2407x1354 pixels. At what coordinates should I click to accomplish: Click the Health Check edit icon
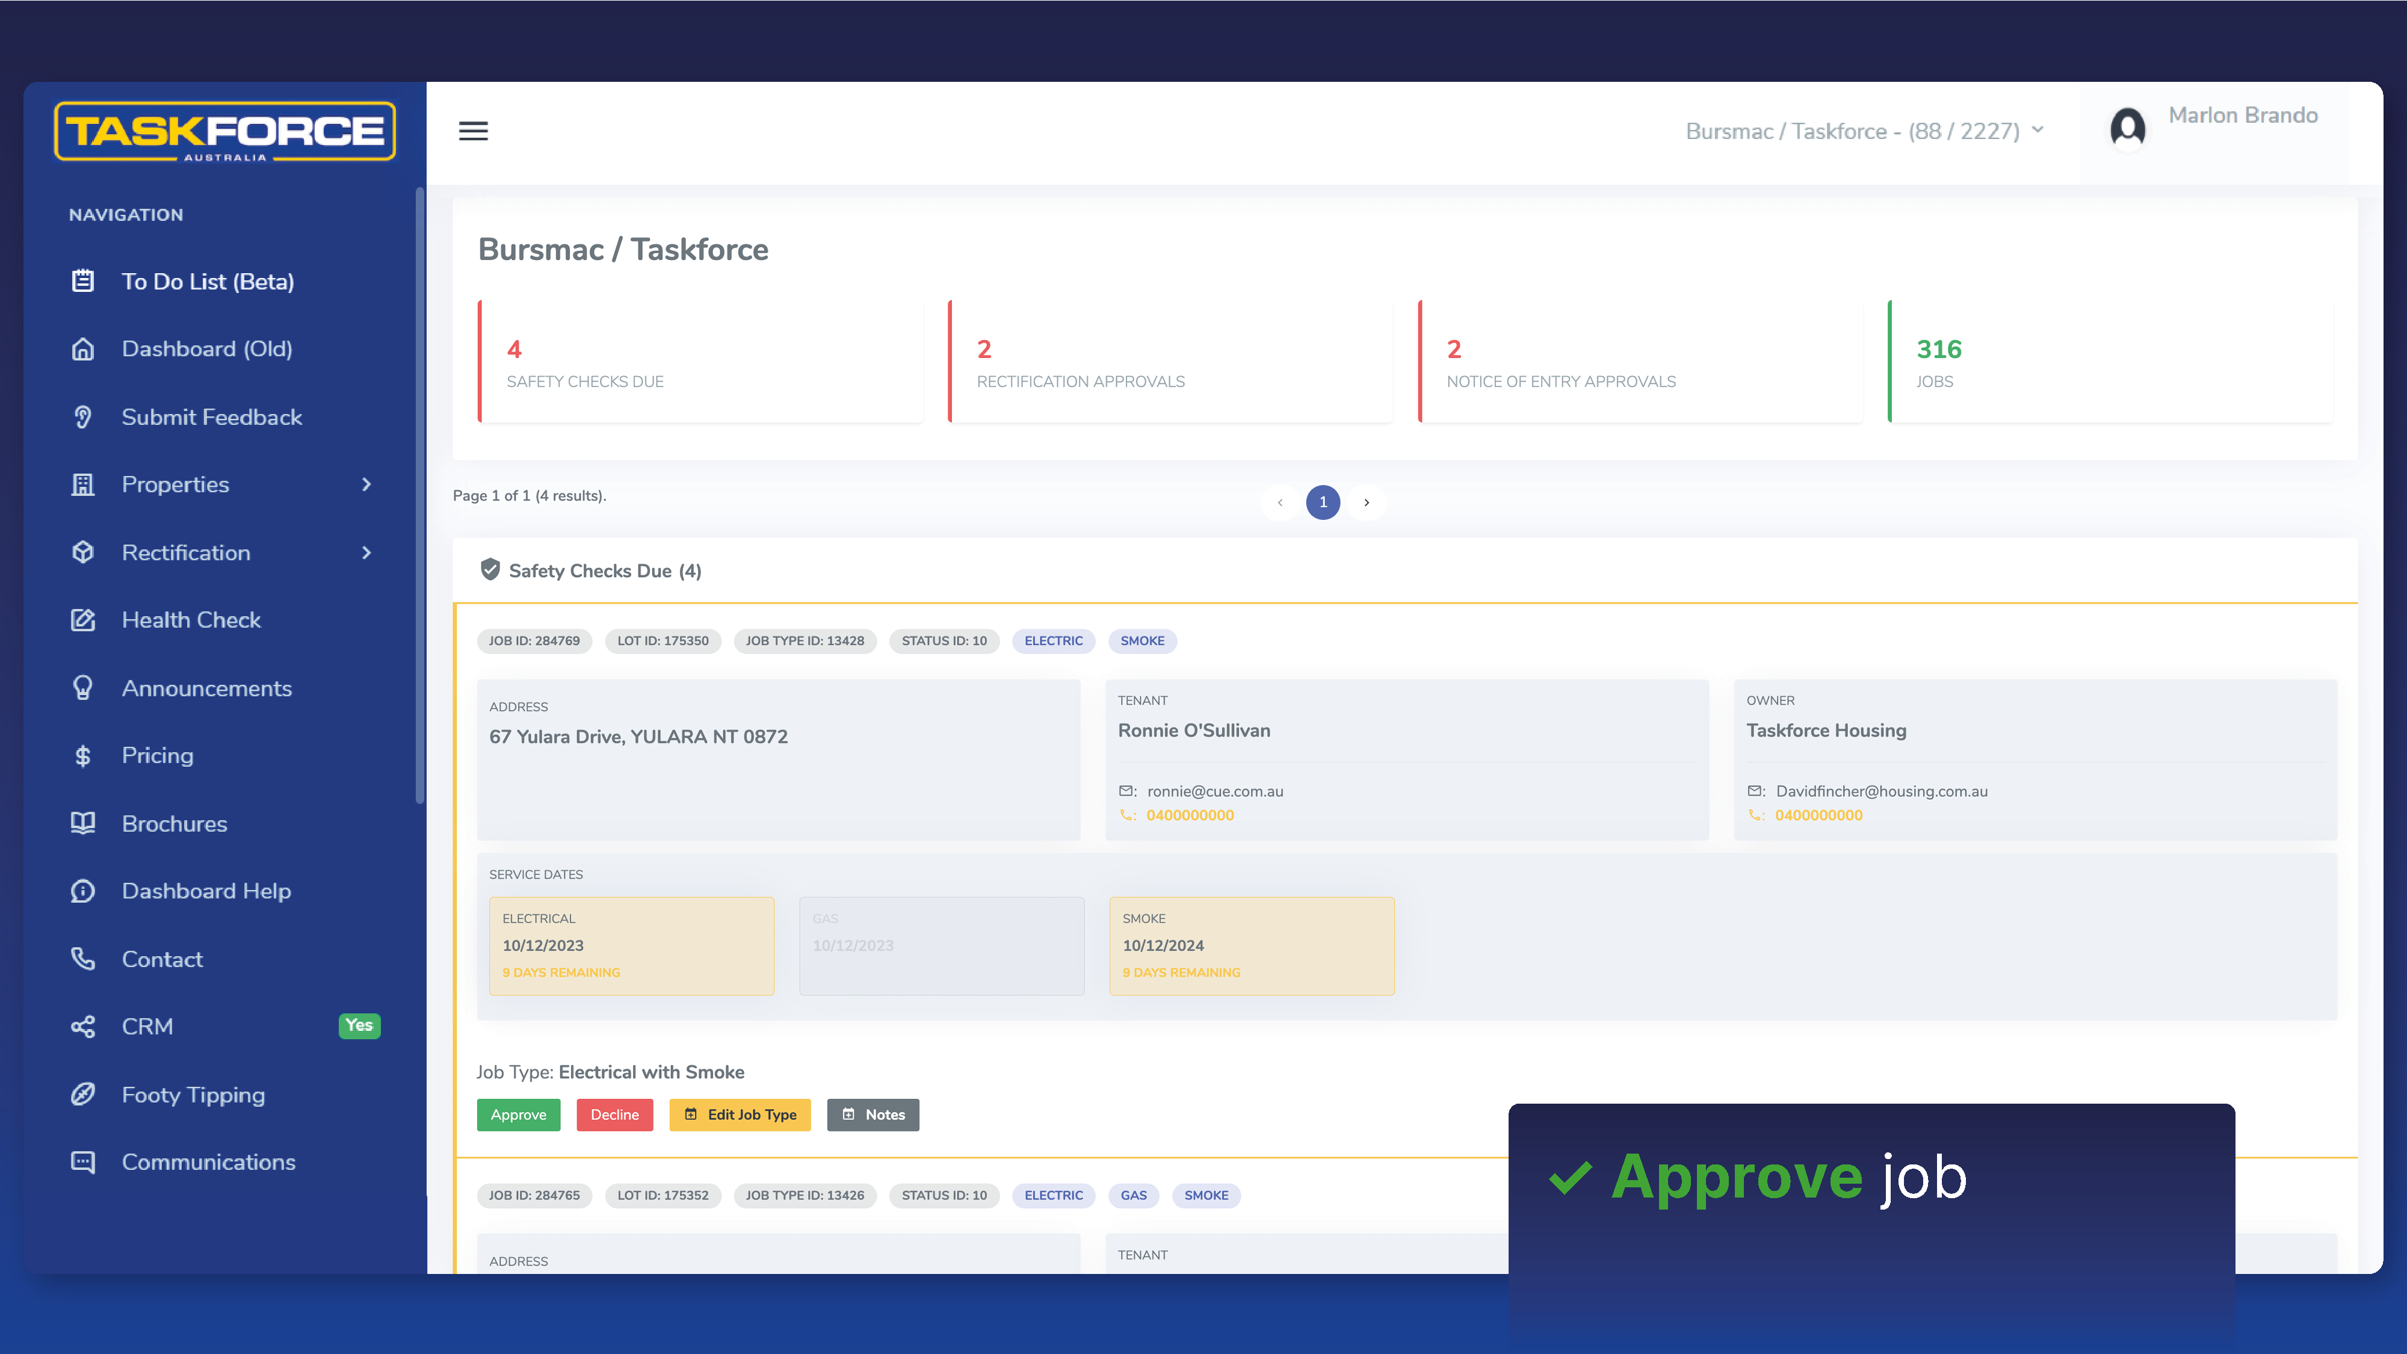tap(83, 620)
